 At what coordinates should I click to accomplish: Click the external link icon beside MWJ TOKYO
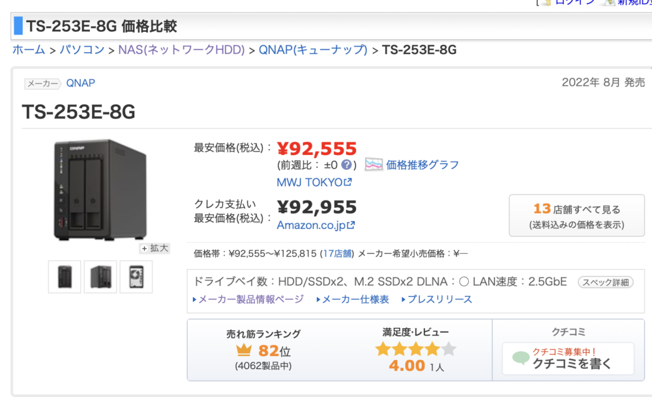[348, 182]
